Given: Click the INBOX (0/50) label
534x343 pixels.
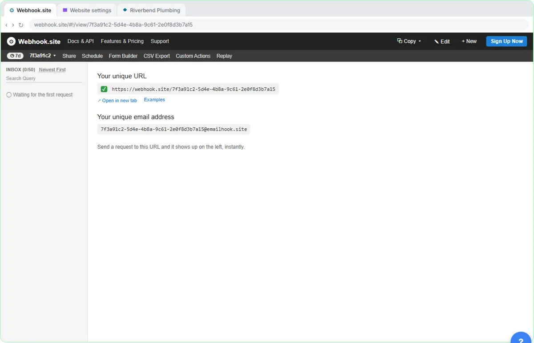Looking at the screenshot, I should pyautogui.click(x=20, y=69).
